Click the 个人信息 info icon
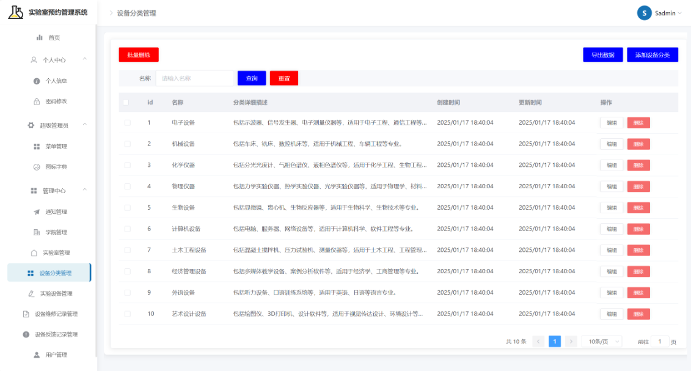The image size is (691, 371). pos(37,81)
